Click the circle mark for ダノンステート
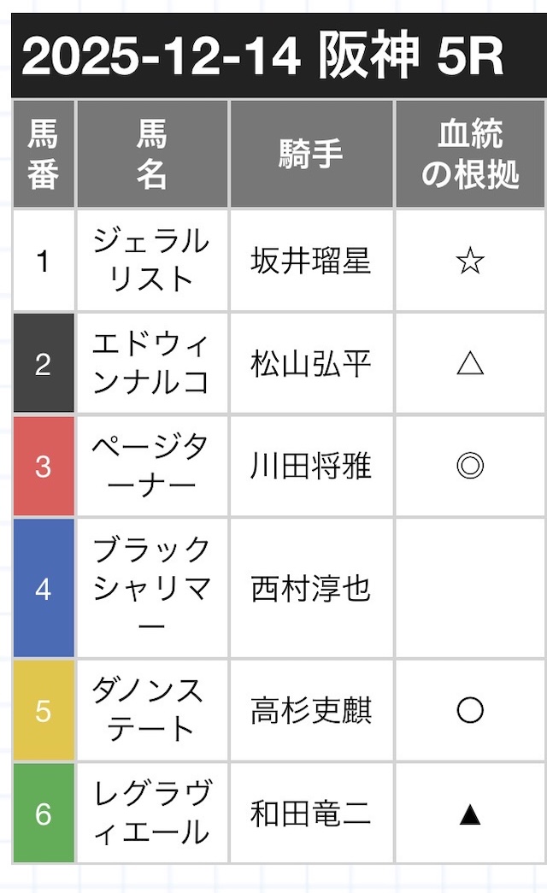The image size is (547, 893). (470, 710)
